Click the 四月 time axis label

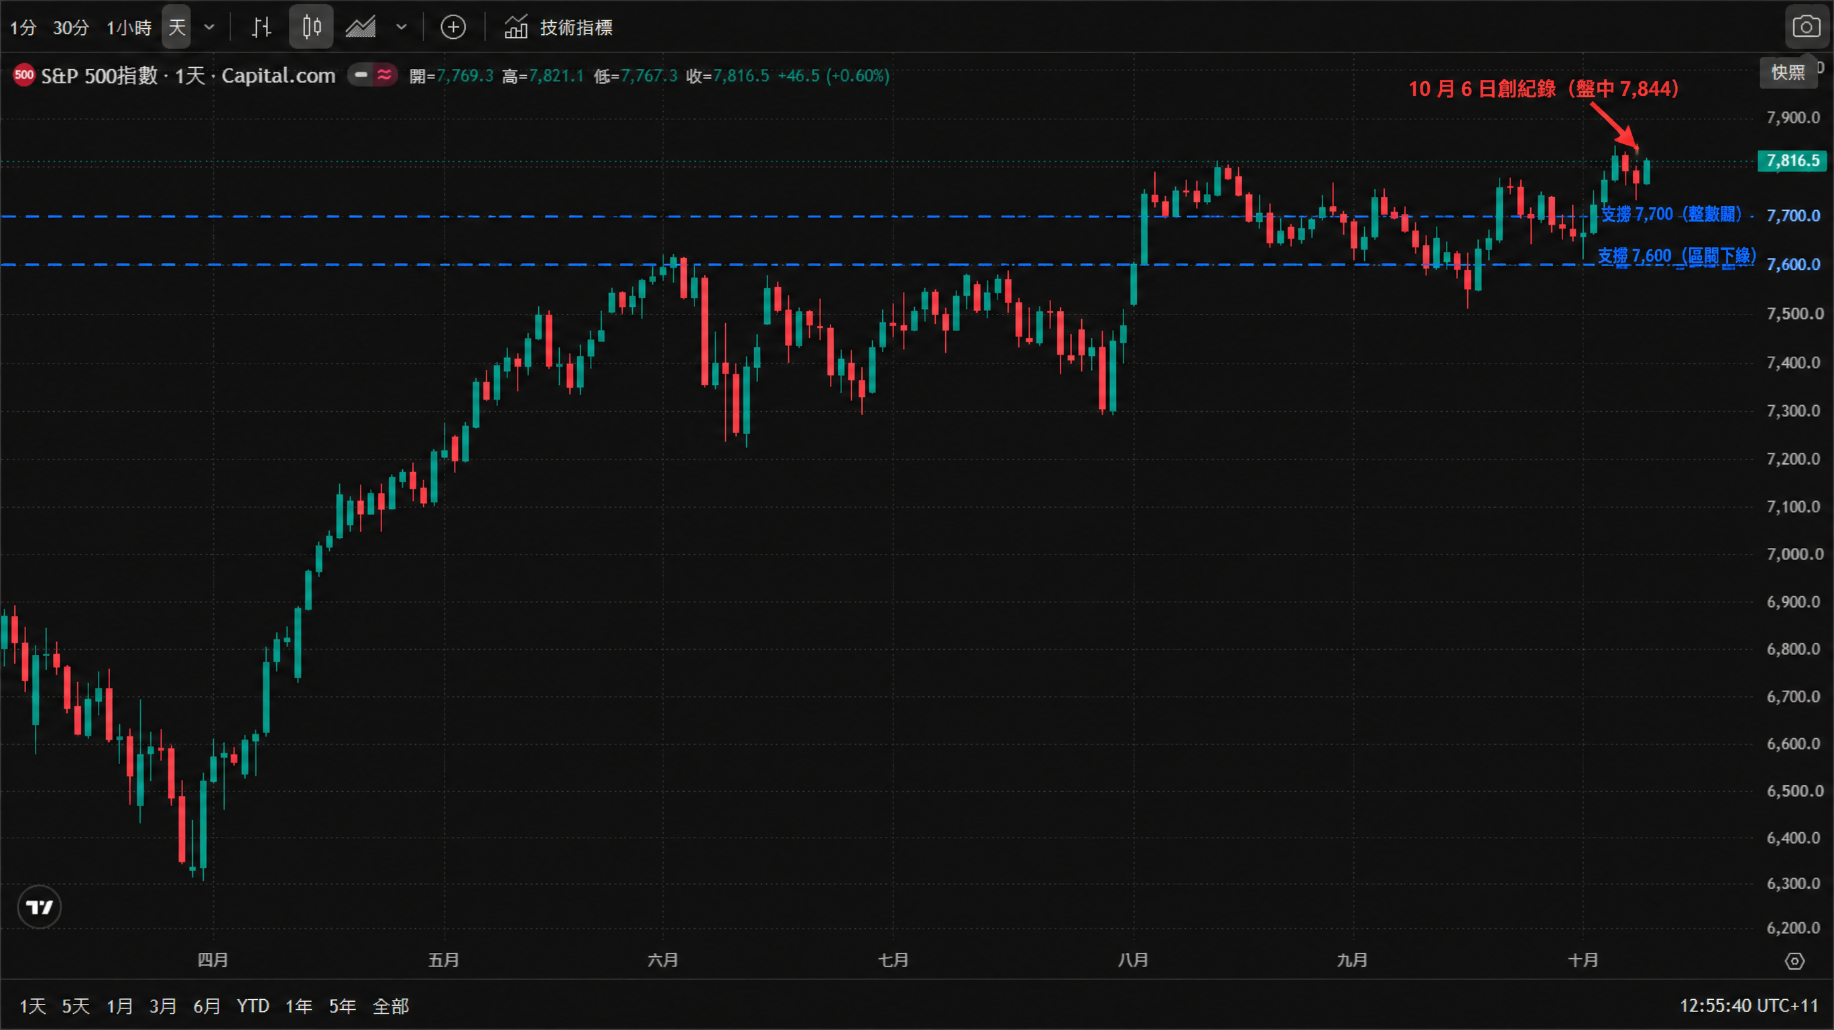213,961
